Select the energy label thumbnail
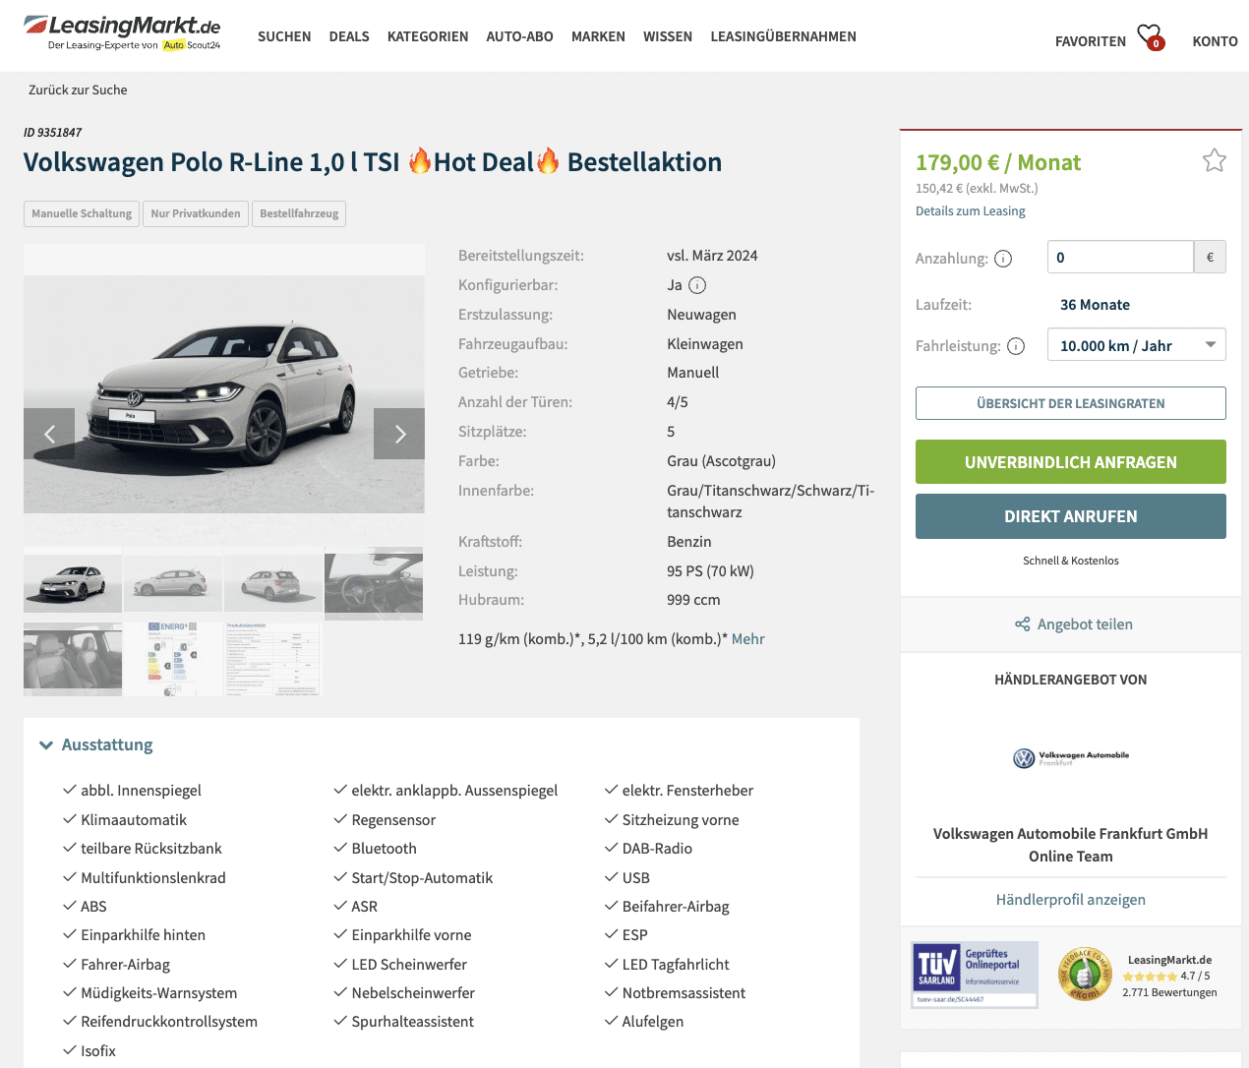 tap(173, 659)
